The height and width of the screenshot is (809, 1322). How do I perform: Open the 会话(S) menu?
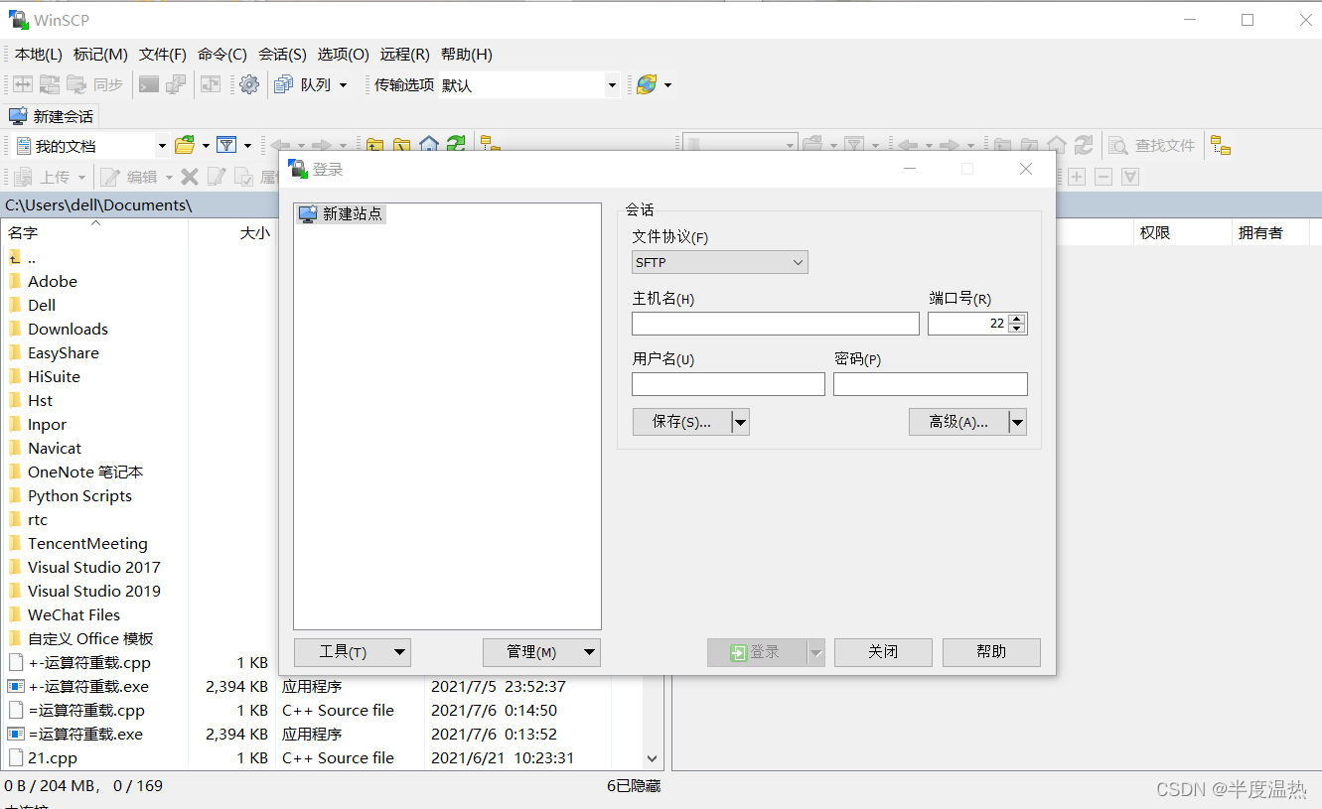point(282,54)
